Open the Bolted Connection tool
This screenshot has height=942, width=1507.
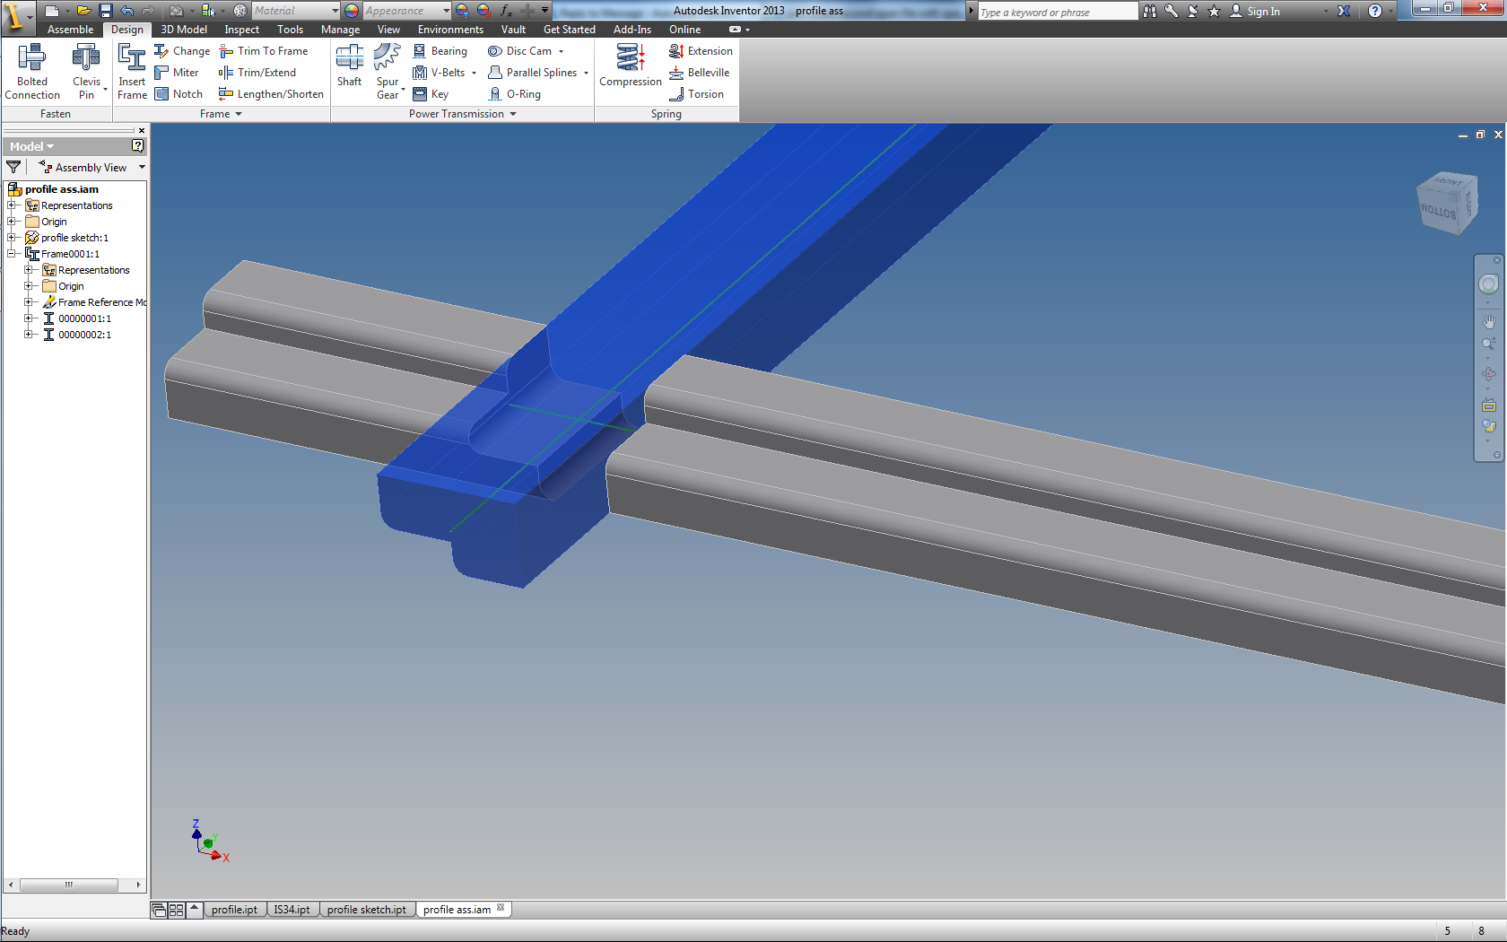32,72
